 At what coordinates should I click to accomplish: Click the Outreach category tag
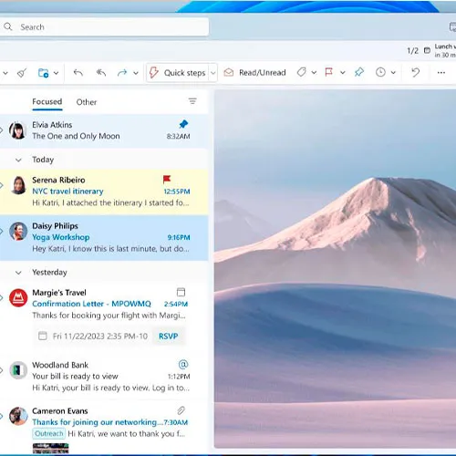point(48,433)
